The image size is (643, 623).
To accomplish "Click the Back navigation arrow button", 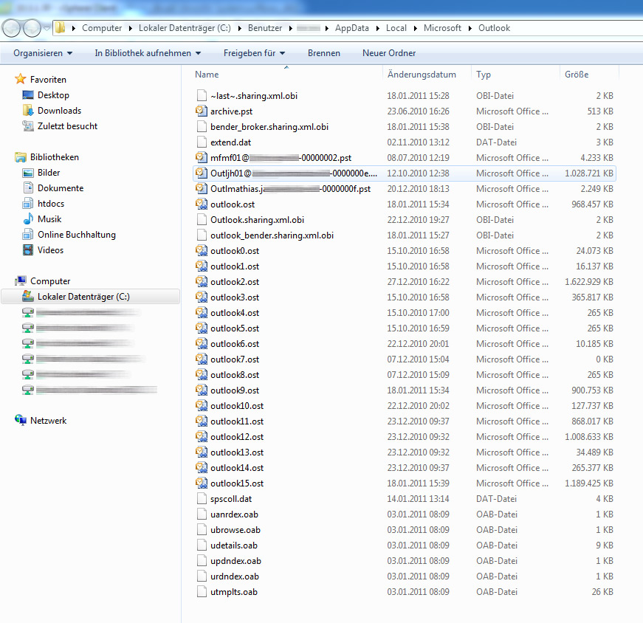I will click(11, 28).
